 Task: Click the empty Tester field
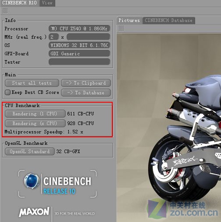click(79, 62)
